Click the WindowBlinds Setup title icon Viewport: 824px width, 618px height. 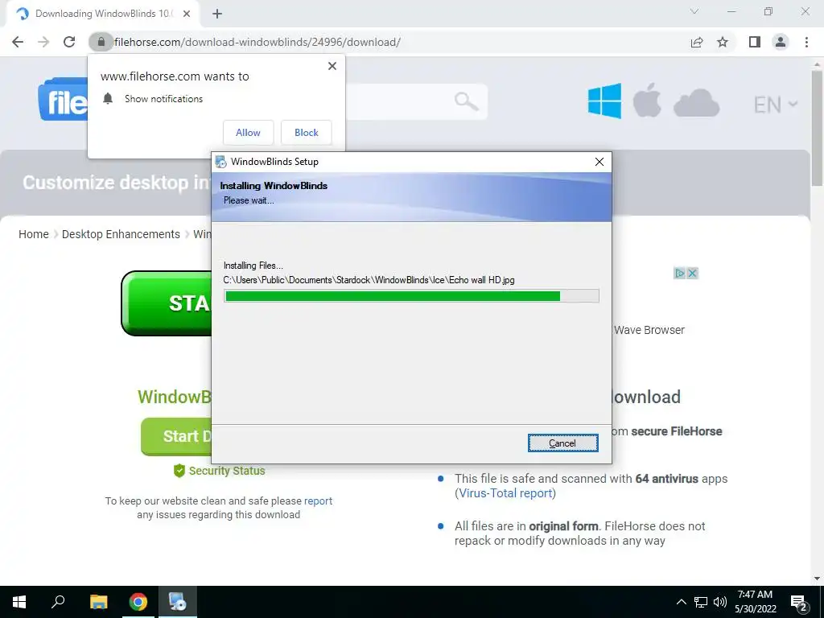[221, 162]
